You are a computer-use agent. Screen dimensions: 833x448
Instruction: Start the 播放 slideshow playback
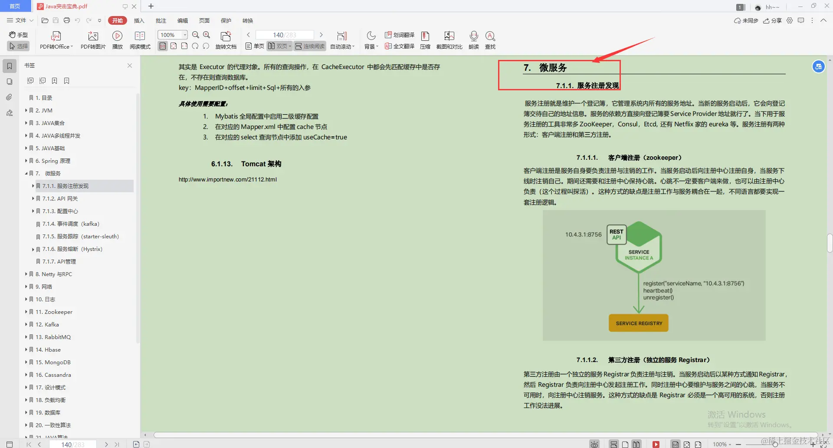point(117,40)
